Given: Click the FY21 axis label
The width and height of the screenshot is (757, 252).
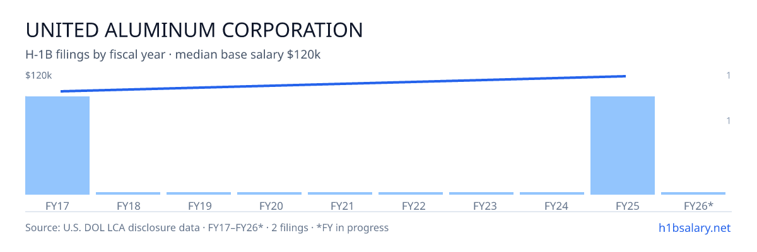Looking at the screenshot, I should [x=340, y=206].
